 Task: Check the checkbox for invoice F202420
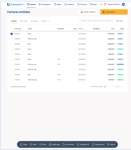(x=12, y=39)
